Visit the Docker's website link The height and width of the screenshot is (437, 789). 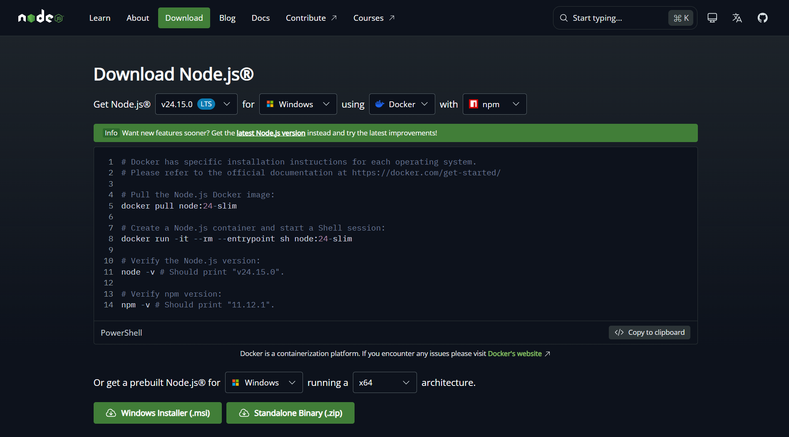click(515, 354)
